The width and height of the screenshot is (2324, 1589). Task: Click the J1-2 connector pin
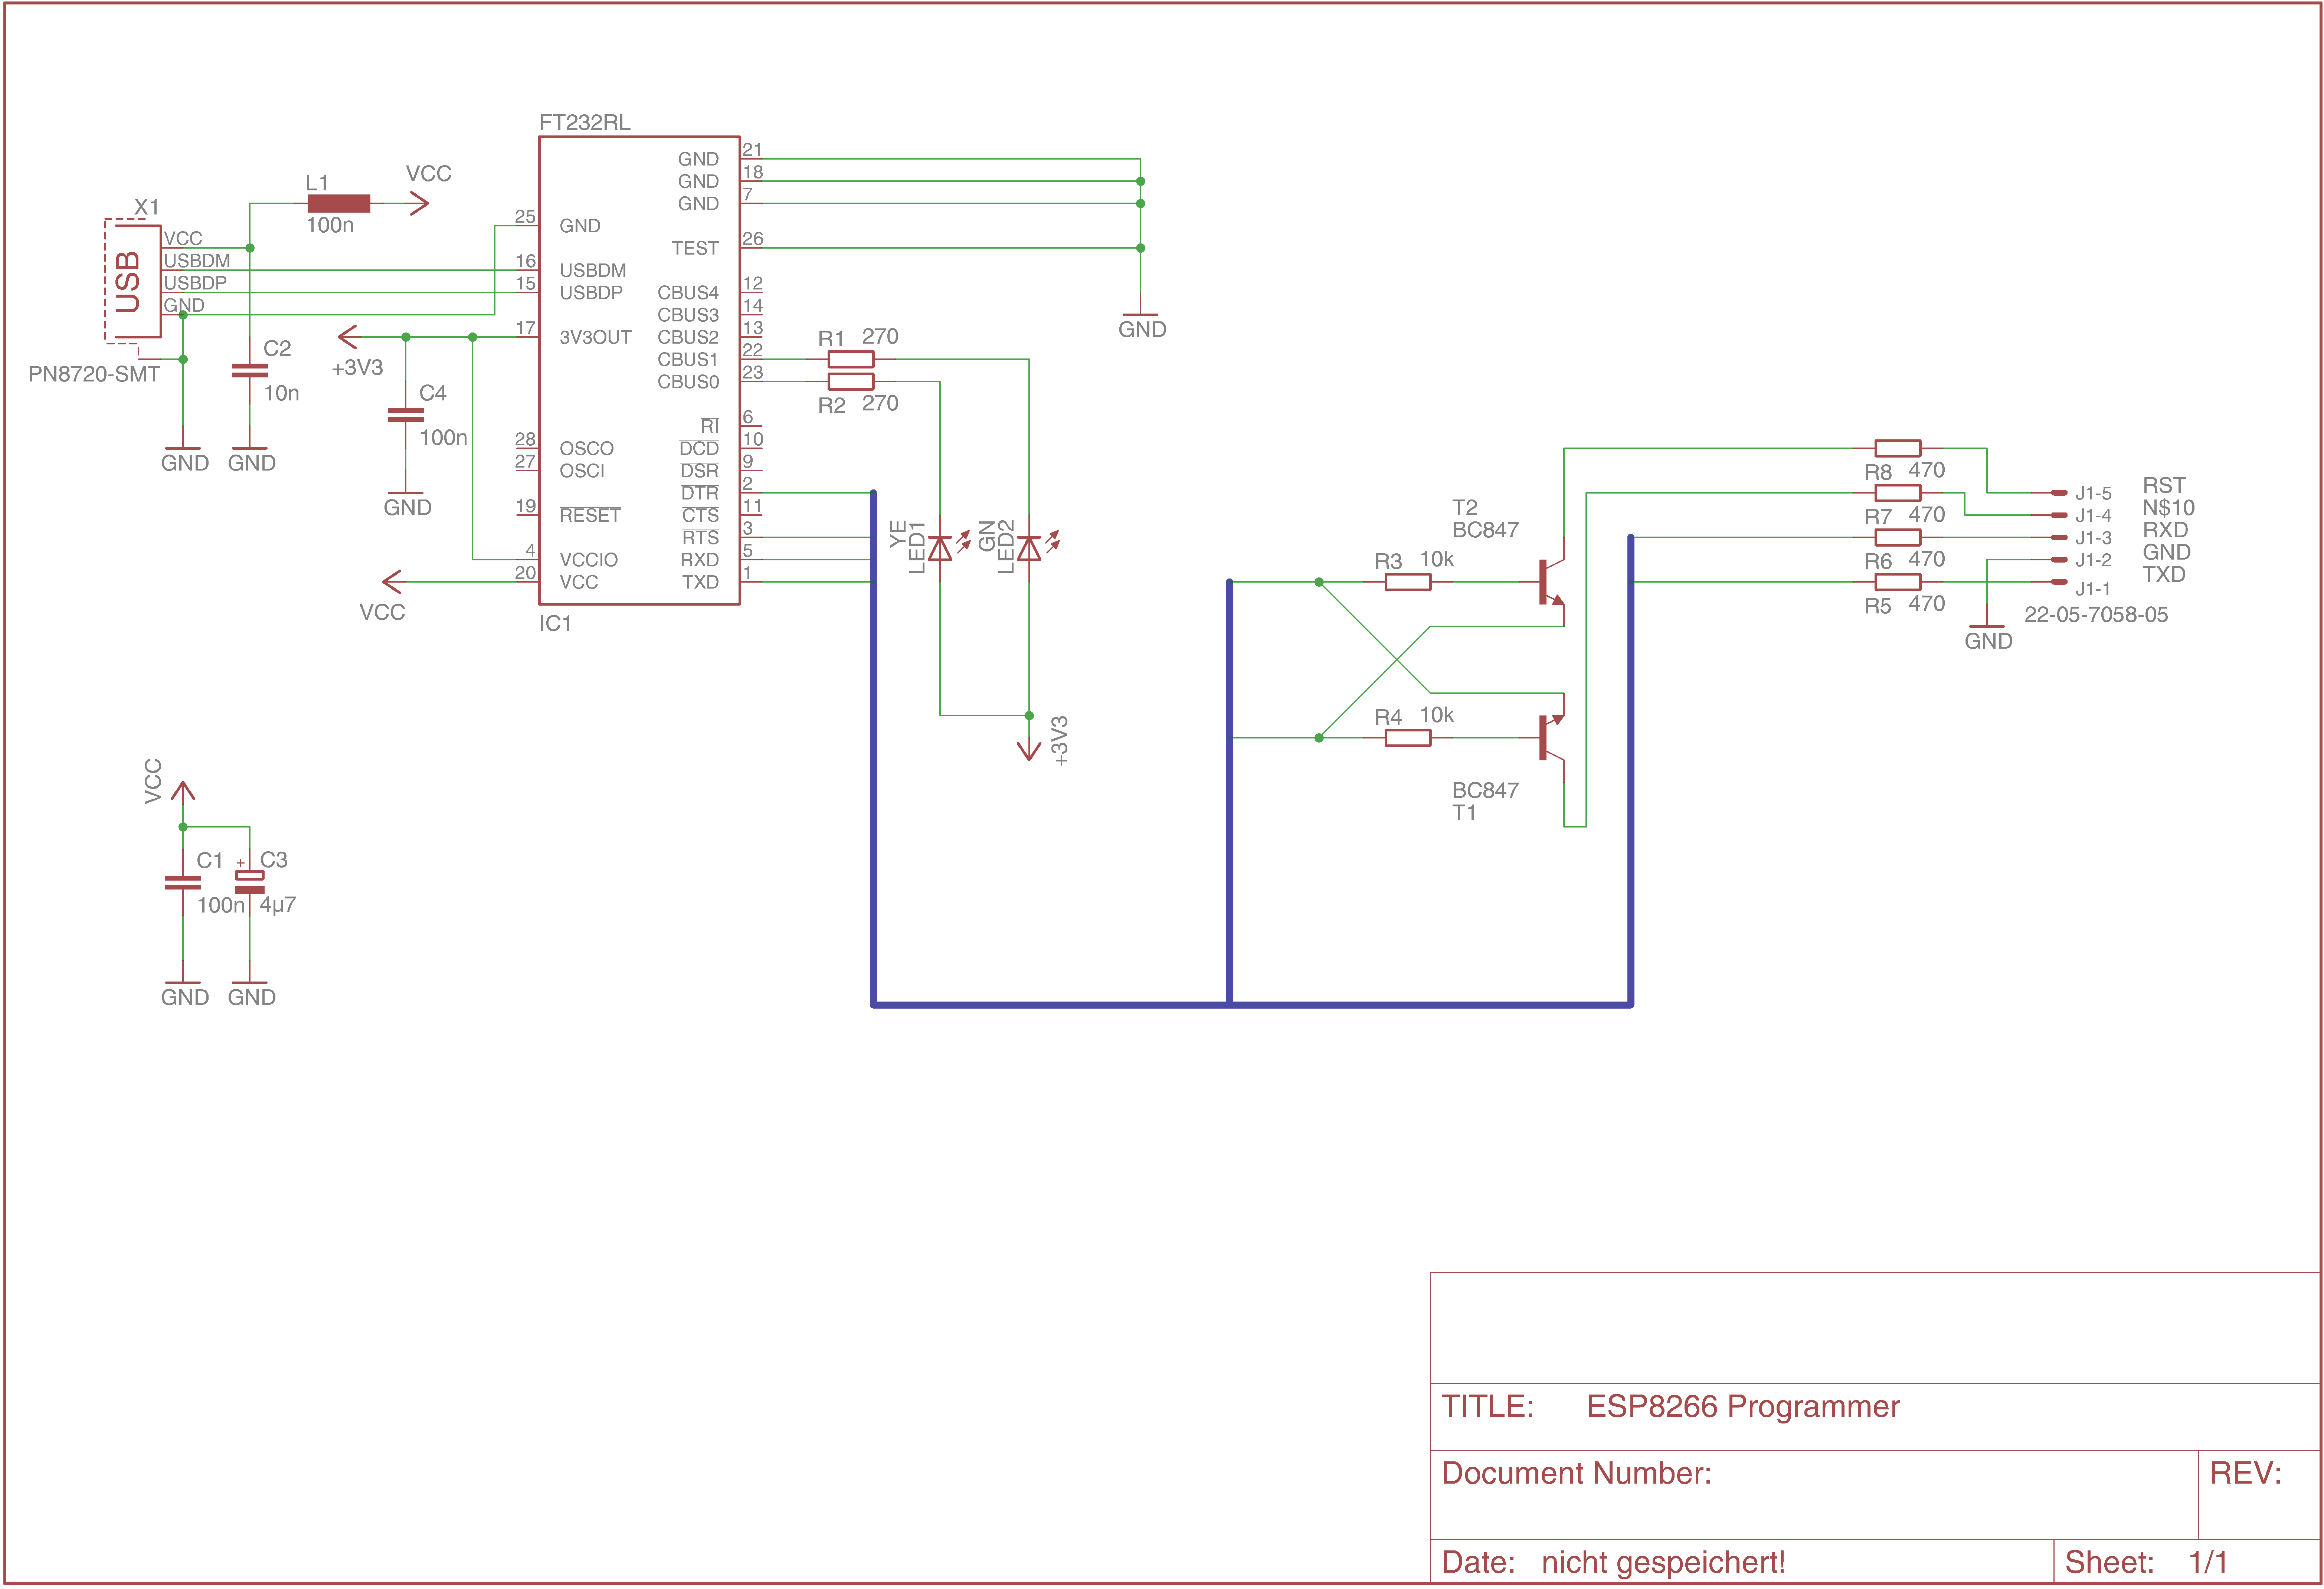(2059, 560)
